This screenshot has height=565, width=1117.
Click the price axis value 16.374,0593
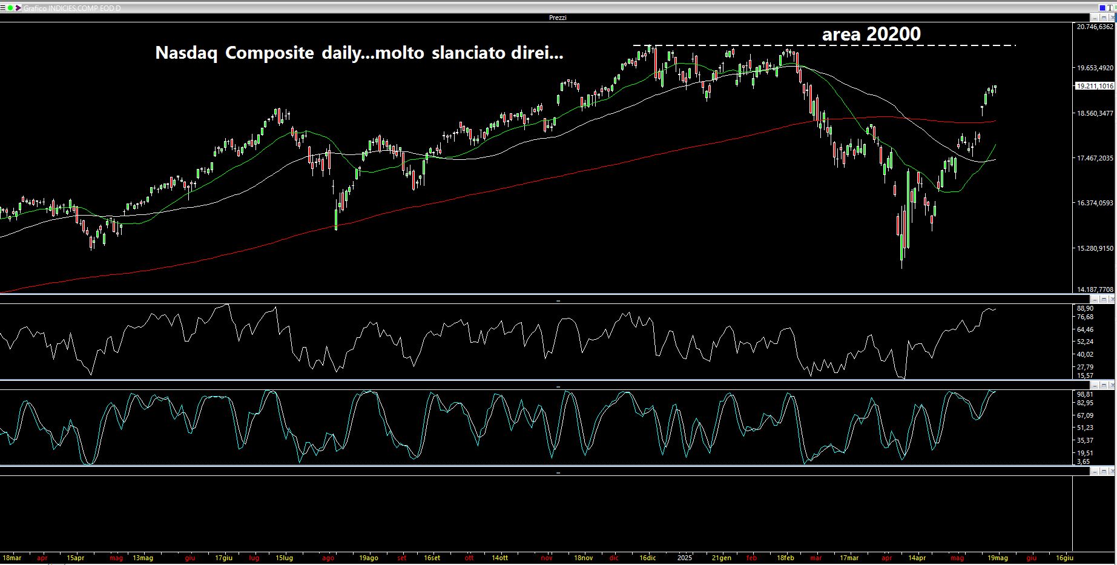1095,203
